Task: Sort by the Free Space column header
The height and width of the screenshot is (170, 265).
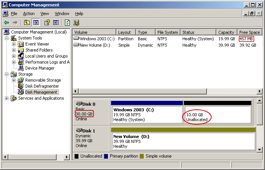Action: [250, 32]
